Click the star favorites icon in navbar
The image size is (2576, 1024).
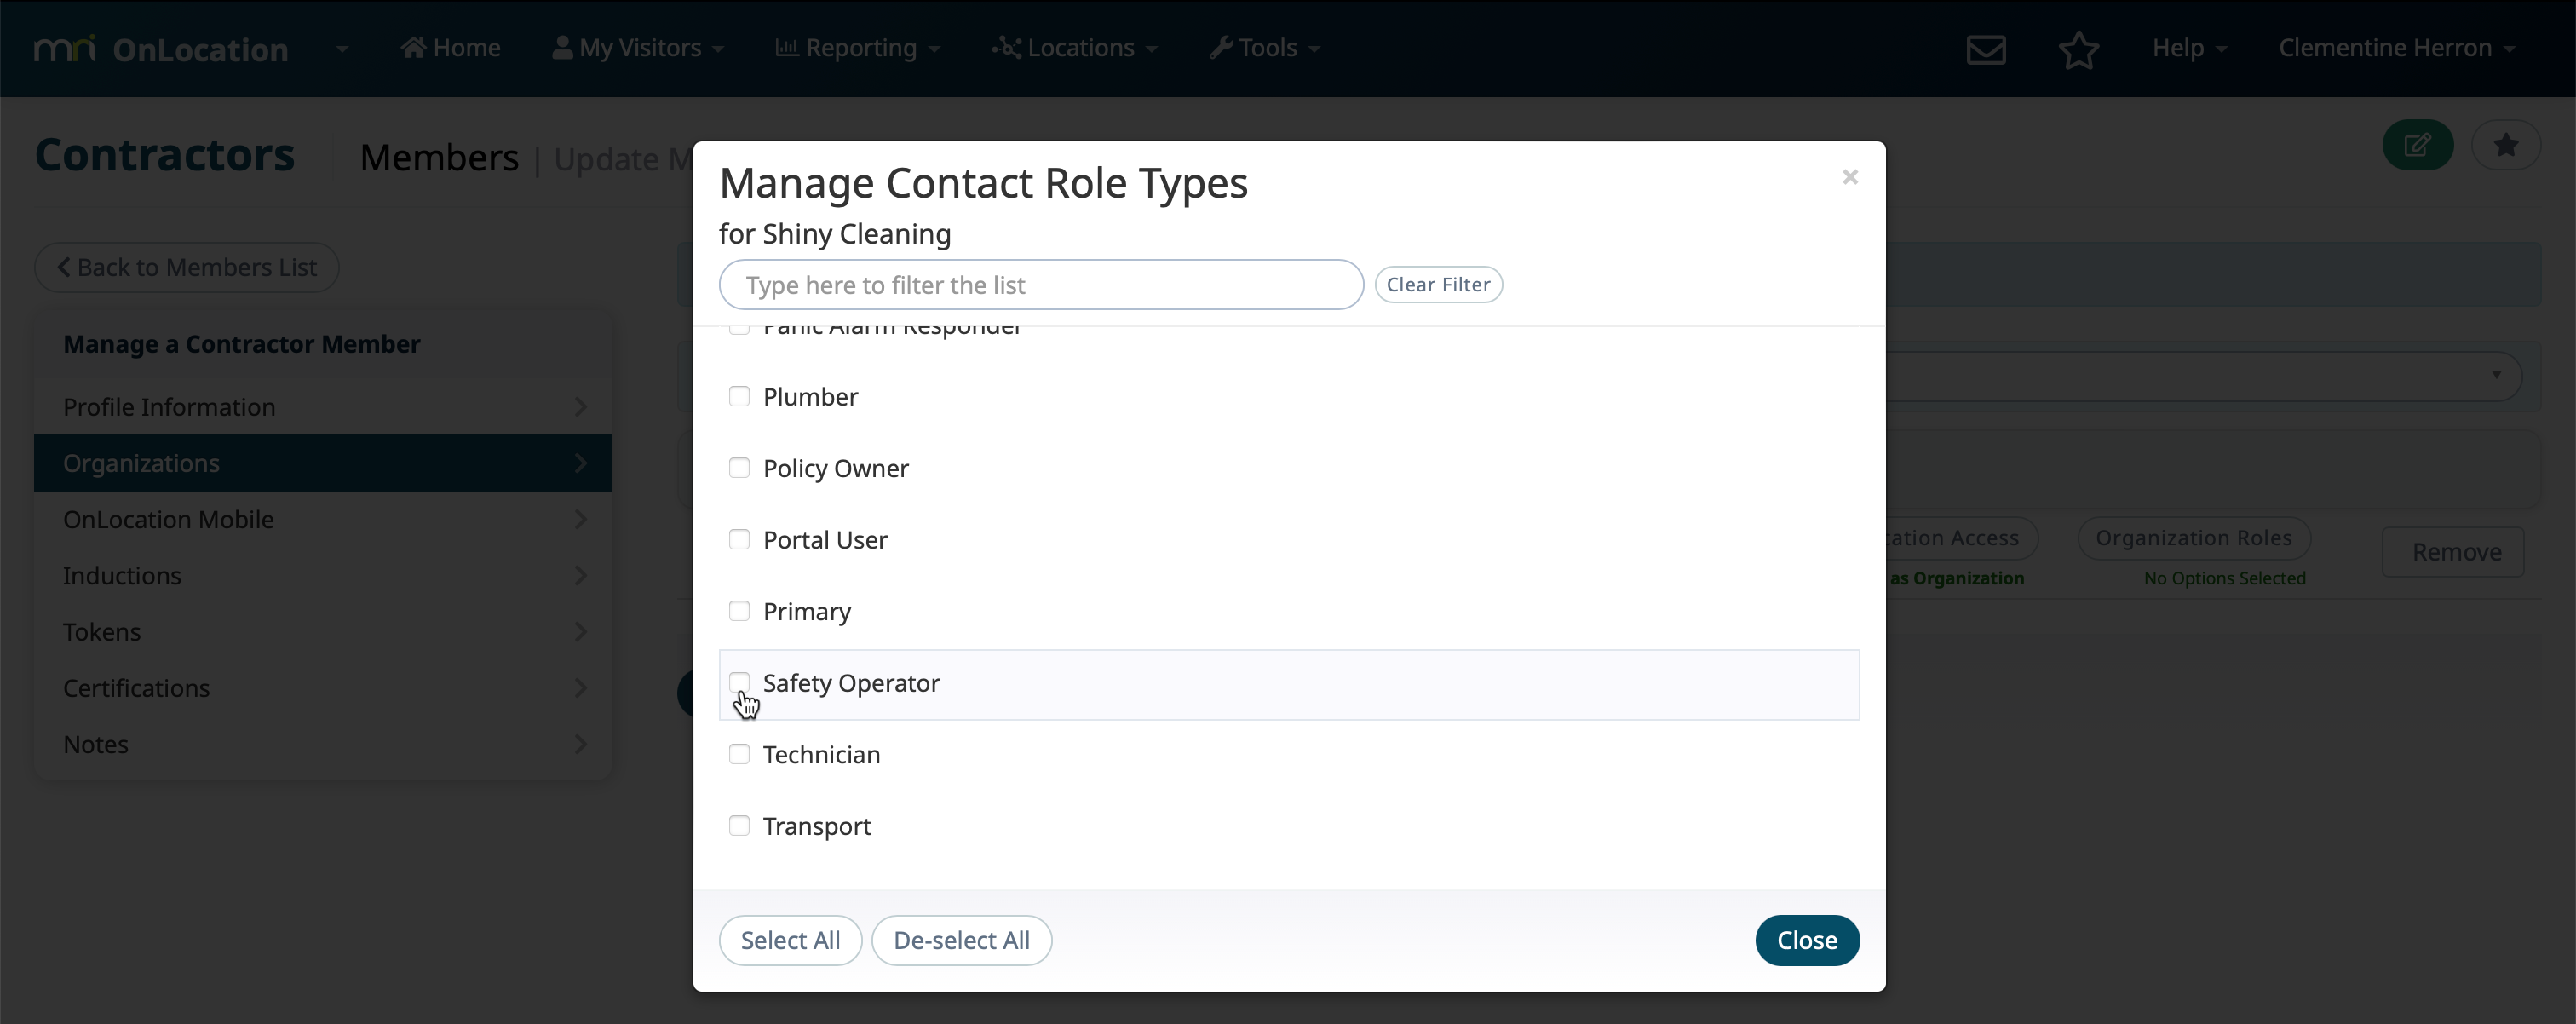pos(2078,49)
